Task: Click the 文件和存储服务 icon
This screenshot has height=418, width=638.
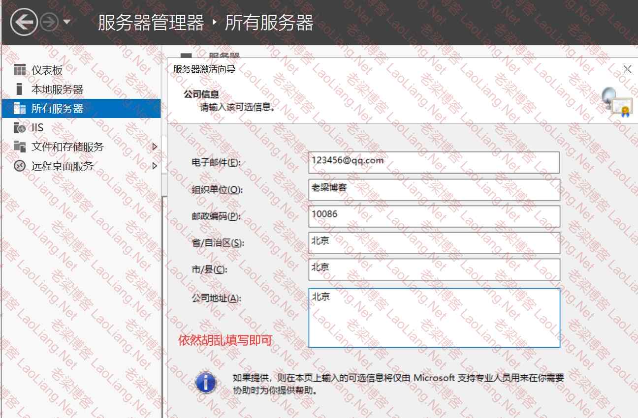Action: pos(20,147)
